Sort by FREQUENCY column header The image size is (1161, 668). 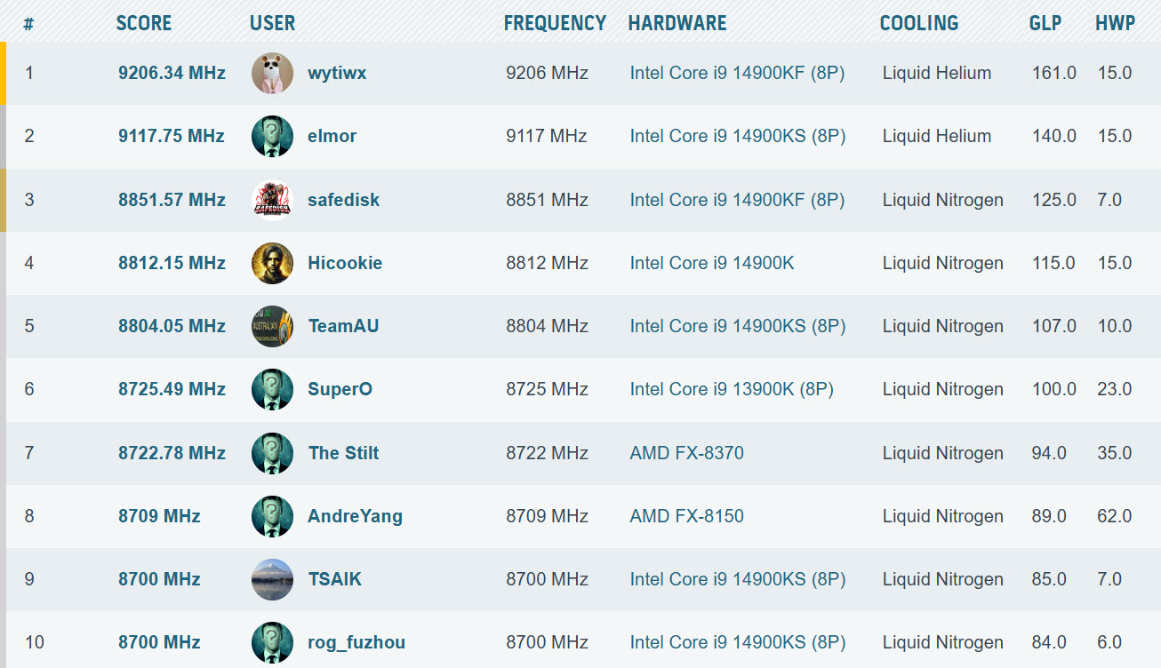(x=555, y=23)
